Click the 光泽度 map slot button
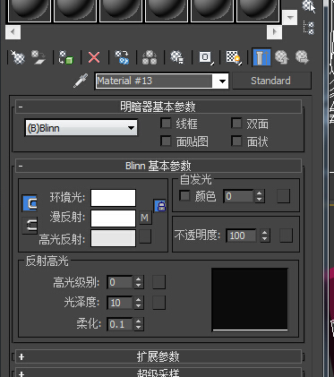 [x=158, y=303]
